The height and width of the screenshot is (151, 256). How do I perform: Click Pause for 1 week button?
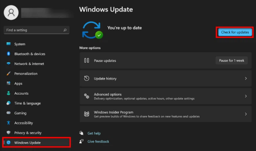click(x=232, y=60)
